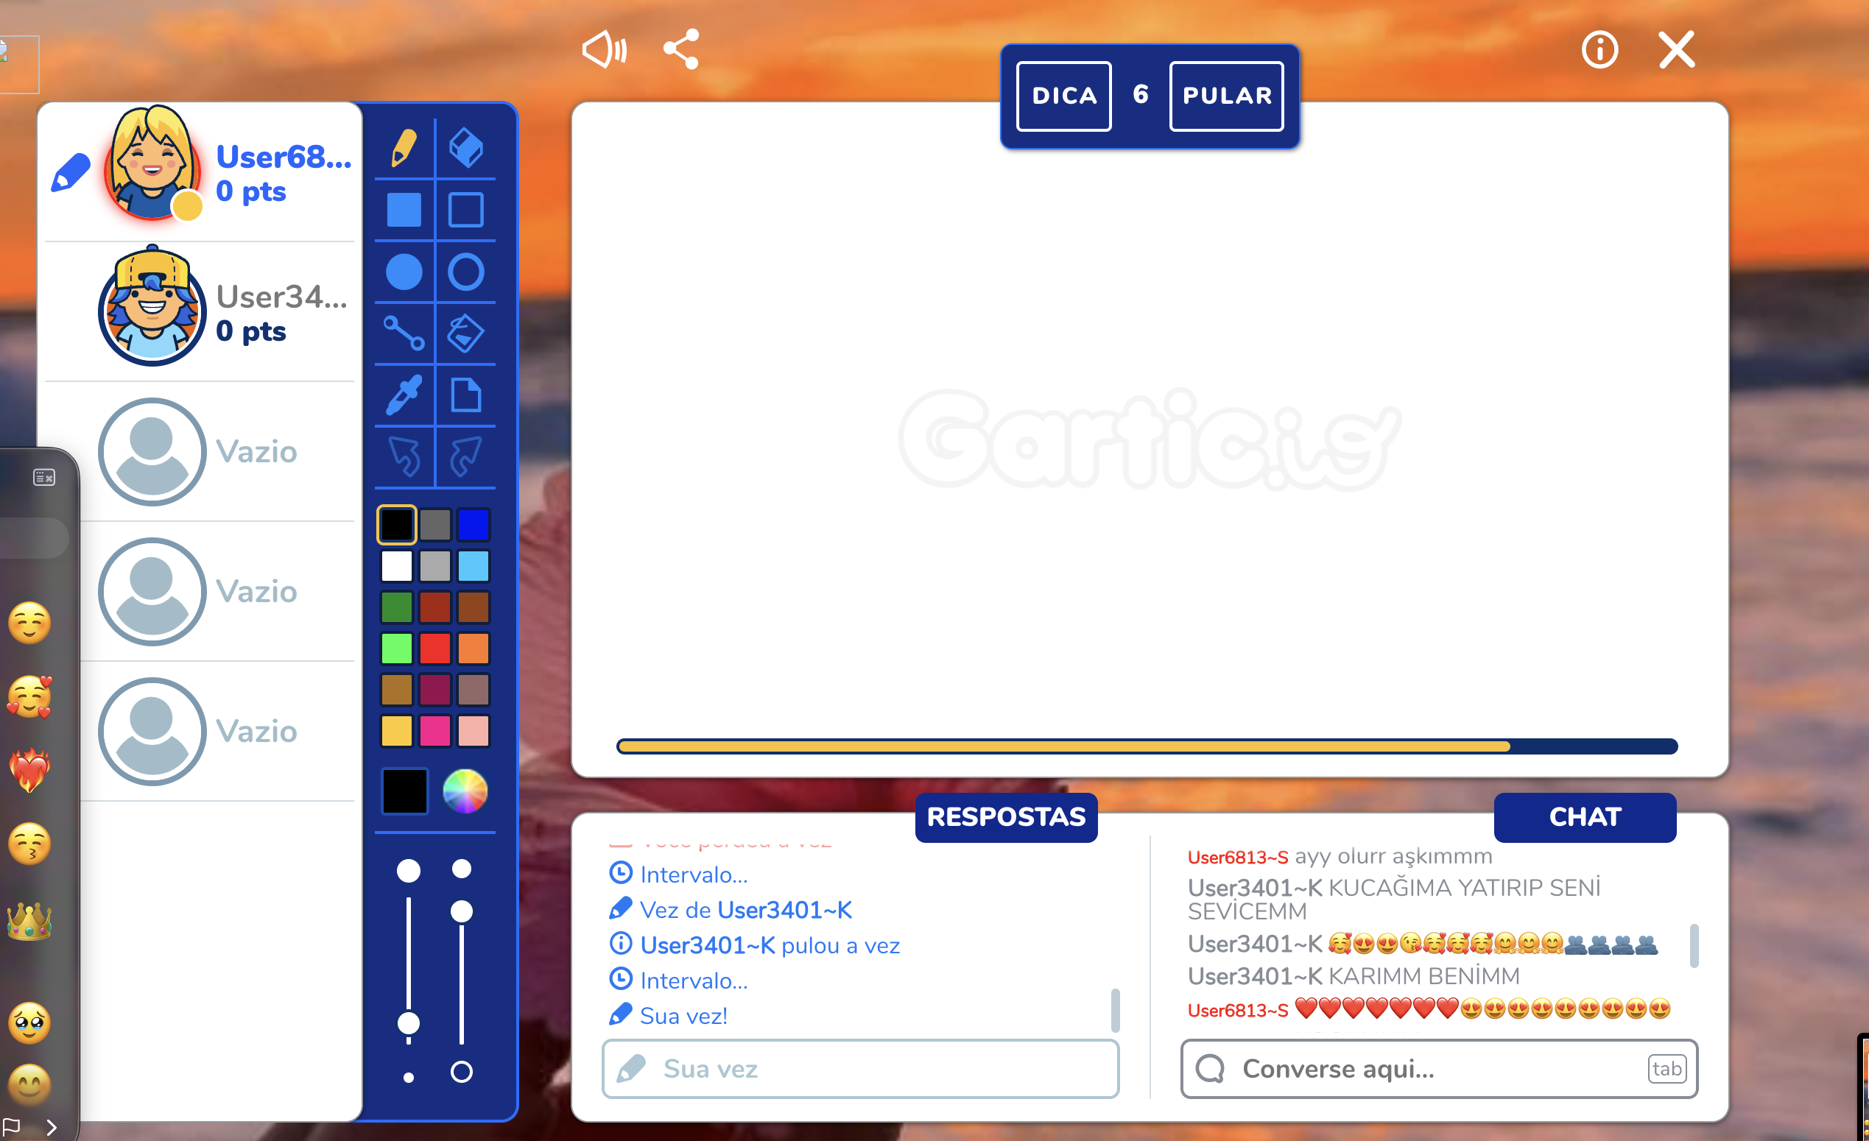Select the paint bucket fill tool
The height and width of the screenshot is (1141, 1869).
pos(465,333)
